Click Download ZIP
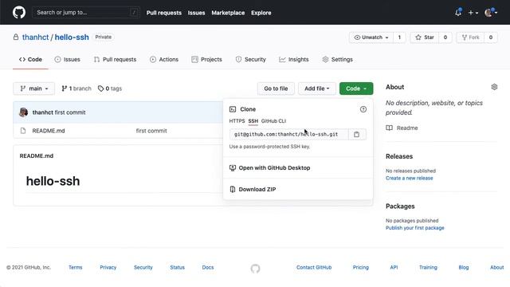 [x=253, y=190]
